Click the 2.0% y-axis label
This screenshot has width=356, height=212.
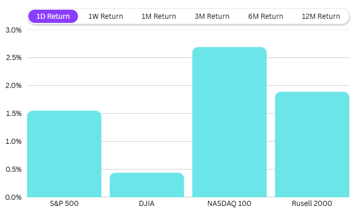(13, 85)
